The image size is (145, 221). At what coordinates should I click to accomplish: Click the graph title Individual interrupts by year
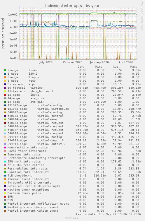point(72,6)
